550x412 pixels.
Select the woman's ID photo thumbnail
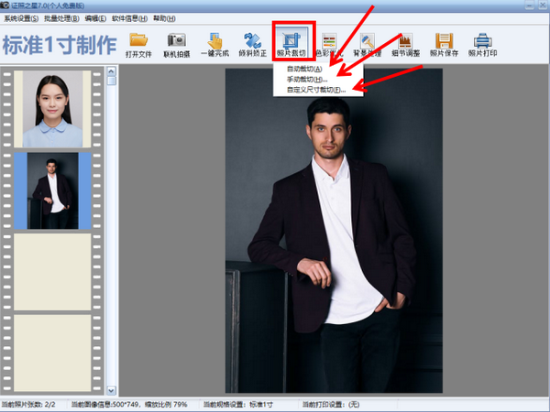[52, 110]
